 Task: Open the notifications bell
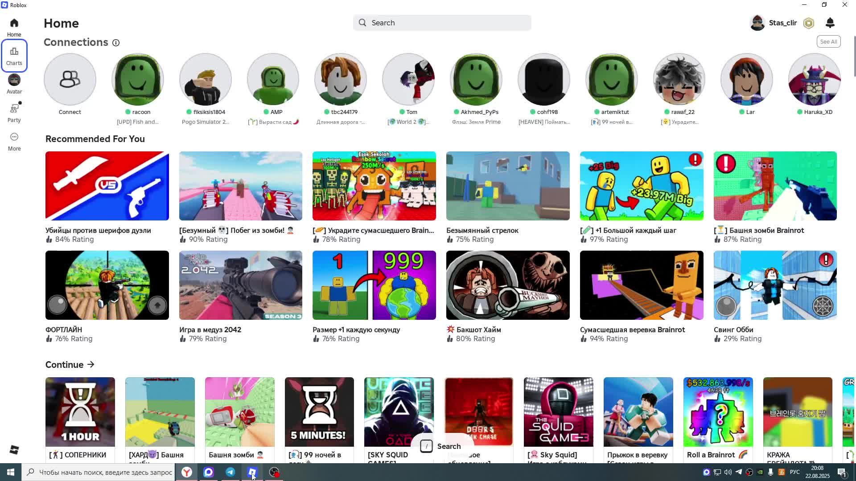pos(830,23)
